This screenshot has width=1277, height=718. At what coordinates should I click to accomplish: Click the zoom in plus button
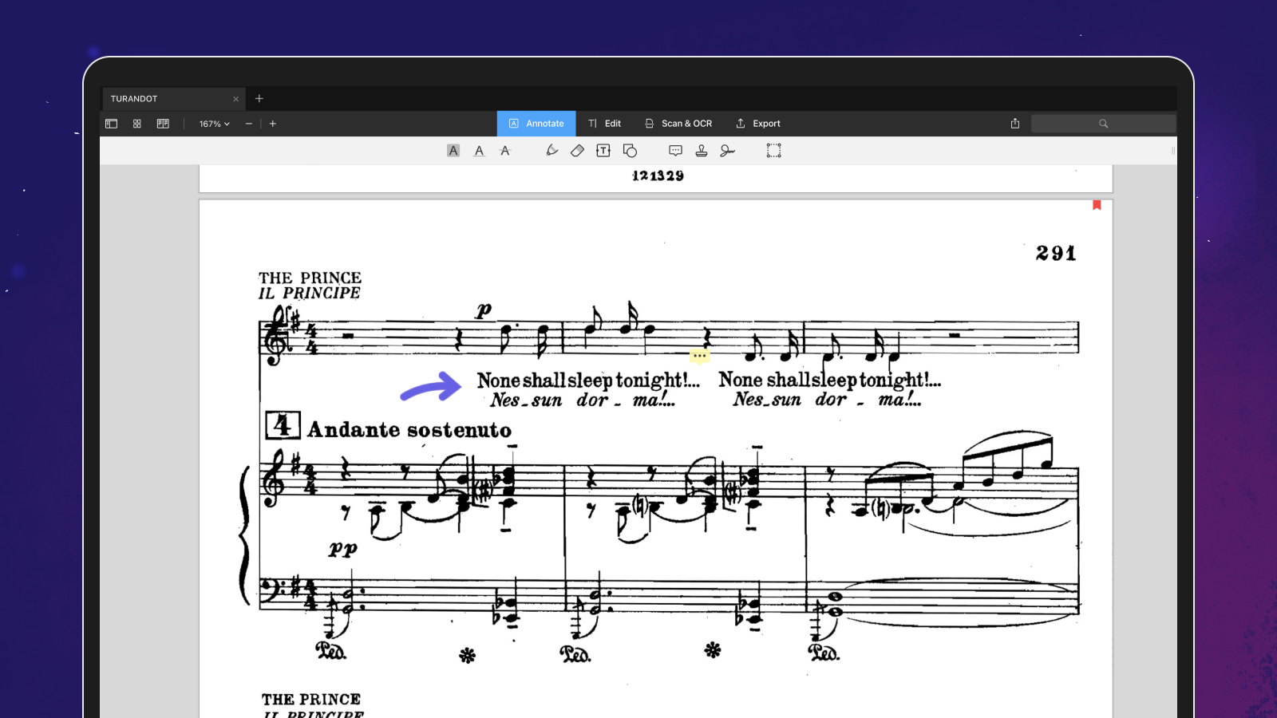point(273,124)
